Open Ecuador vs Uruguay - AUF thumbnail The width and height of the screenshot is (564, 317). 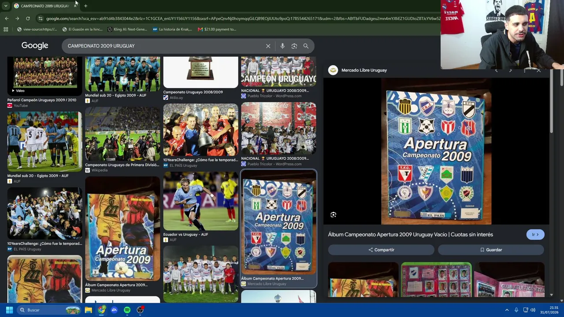point(200,201)
